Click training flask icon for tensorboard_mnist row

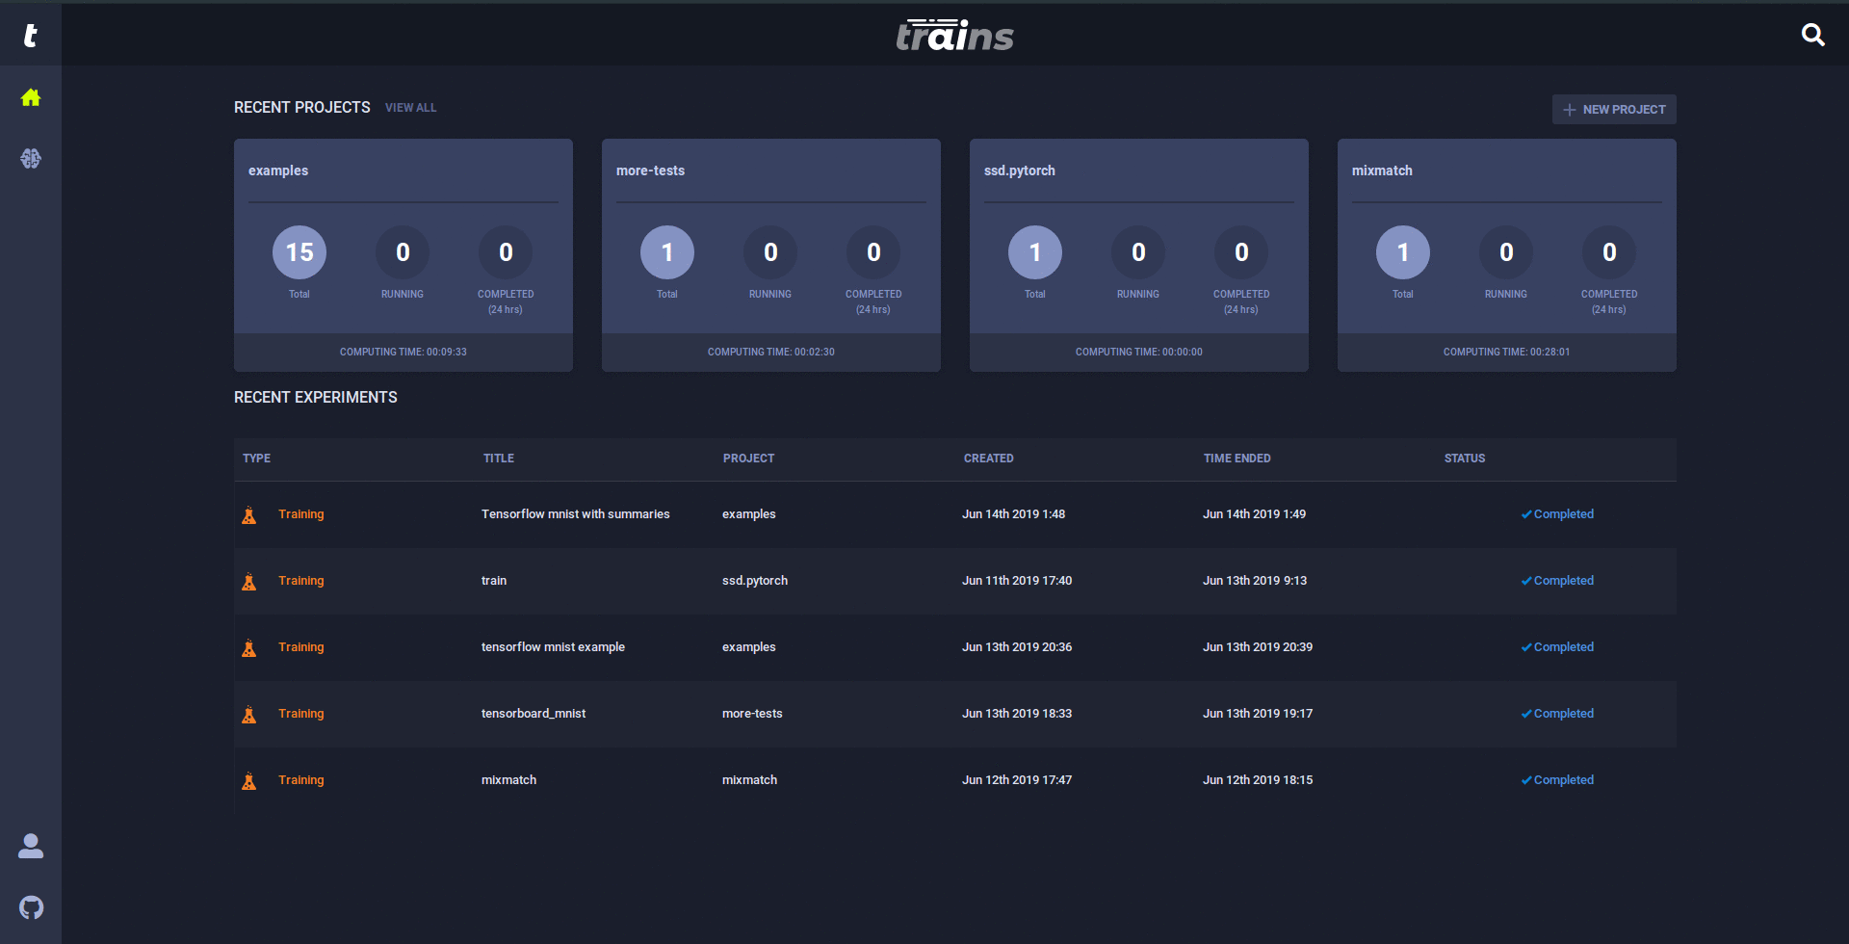(x=249, y=714)
